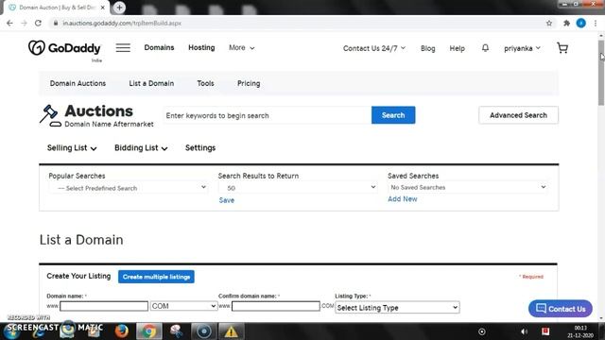The height and width of the screenshot is (340, 605).
Task: Open Hosting menu
Action: coord(201,47)
